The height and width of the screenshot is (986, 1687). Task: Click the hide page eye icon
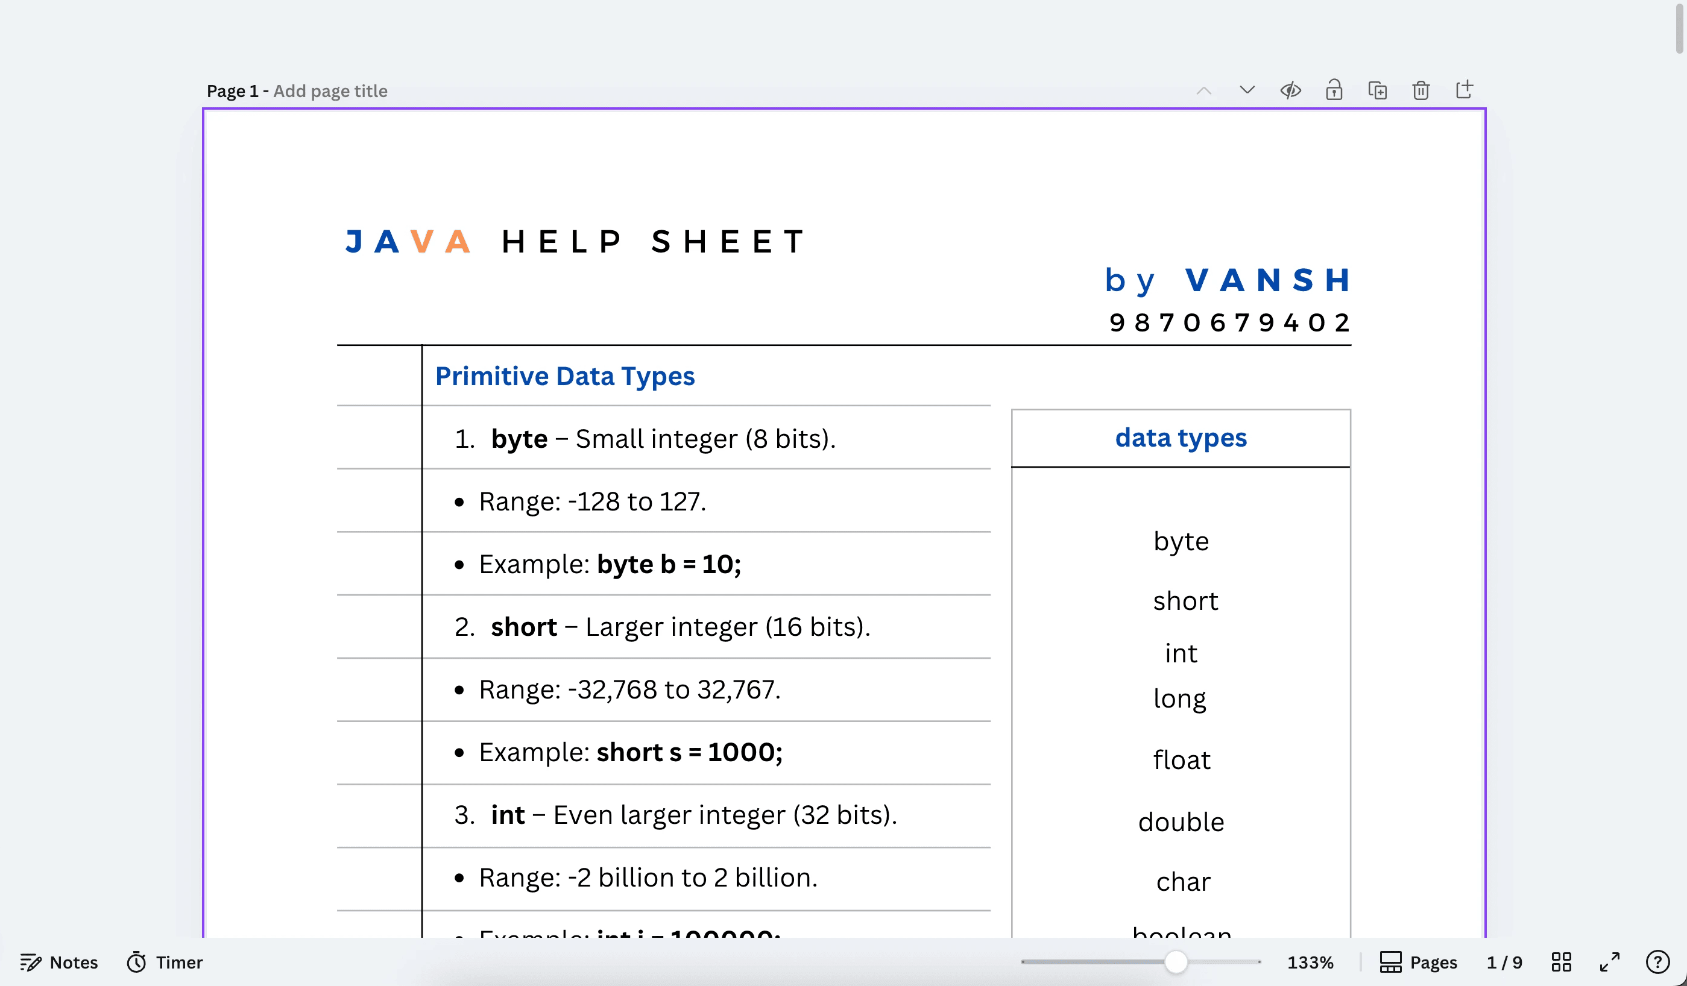pos(1290,90)
